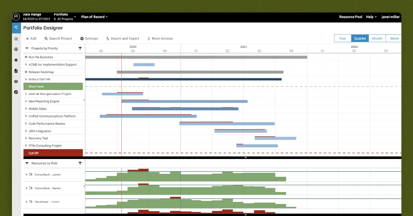Click the gear settings icon in left sidebar
The height and width of the screenshot is (216, 413).
click(x=16, y=81)
